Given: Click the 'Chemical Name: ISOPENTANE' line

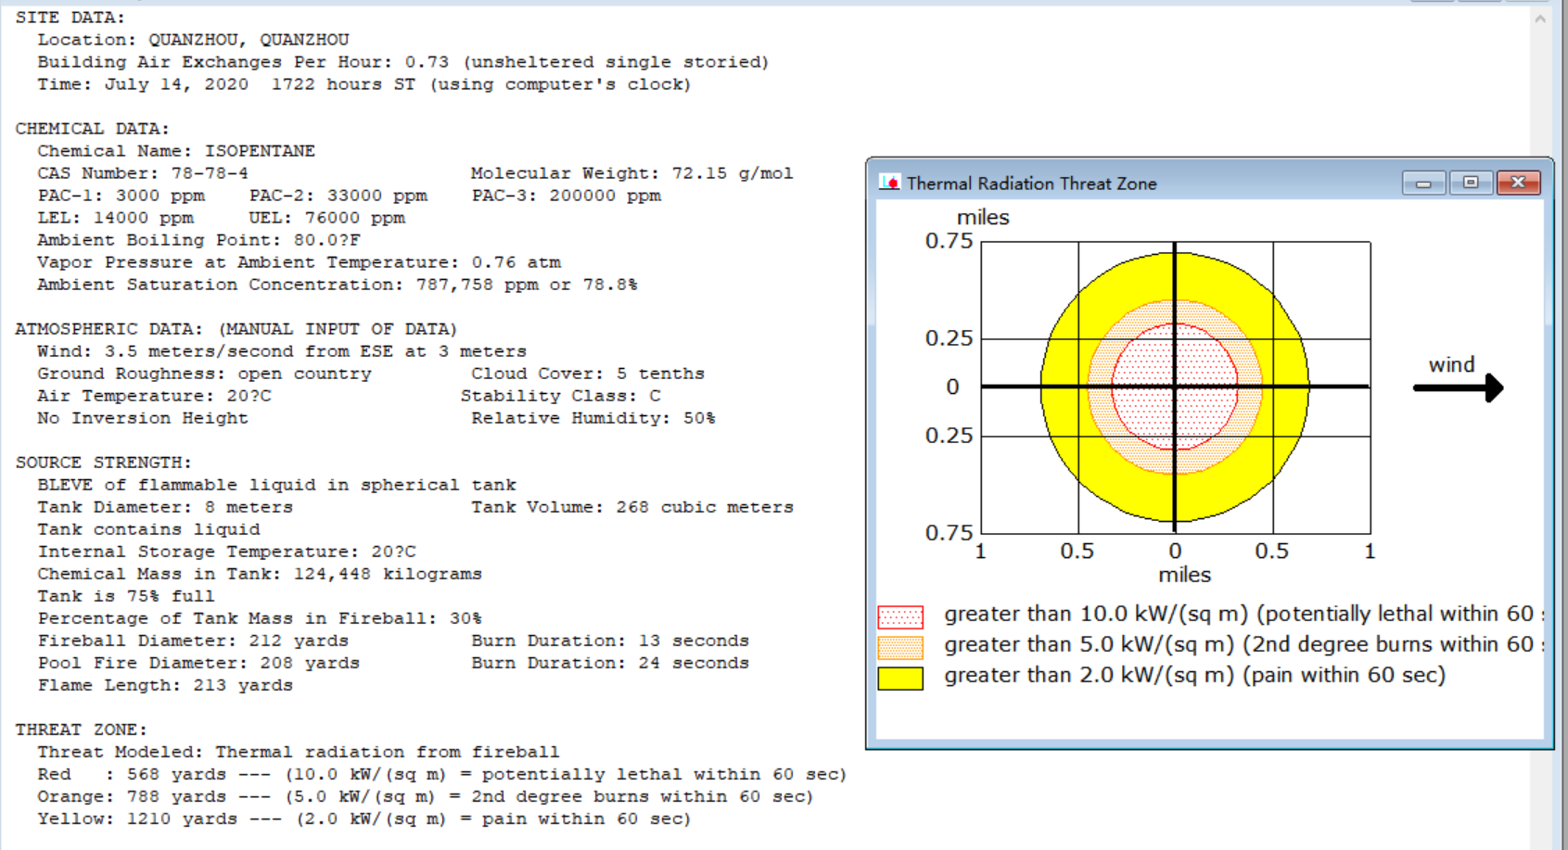Looking at the screenshot, I should point(176,151).
